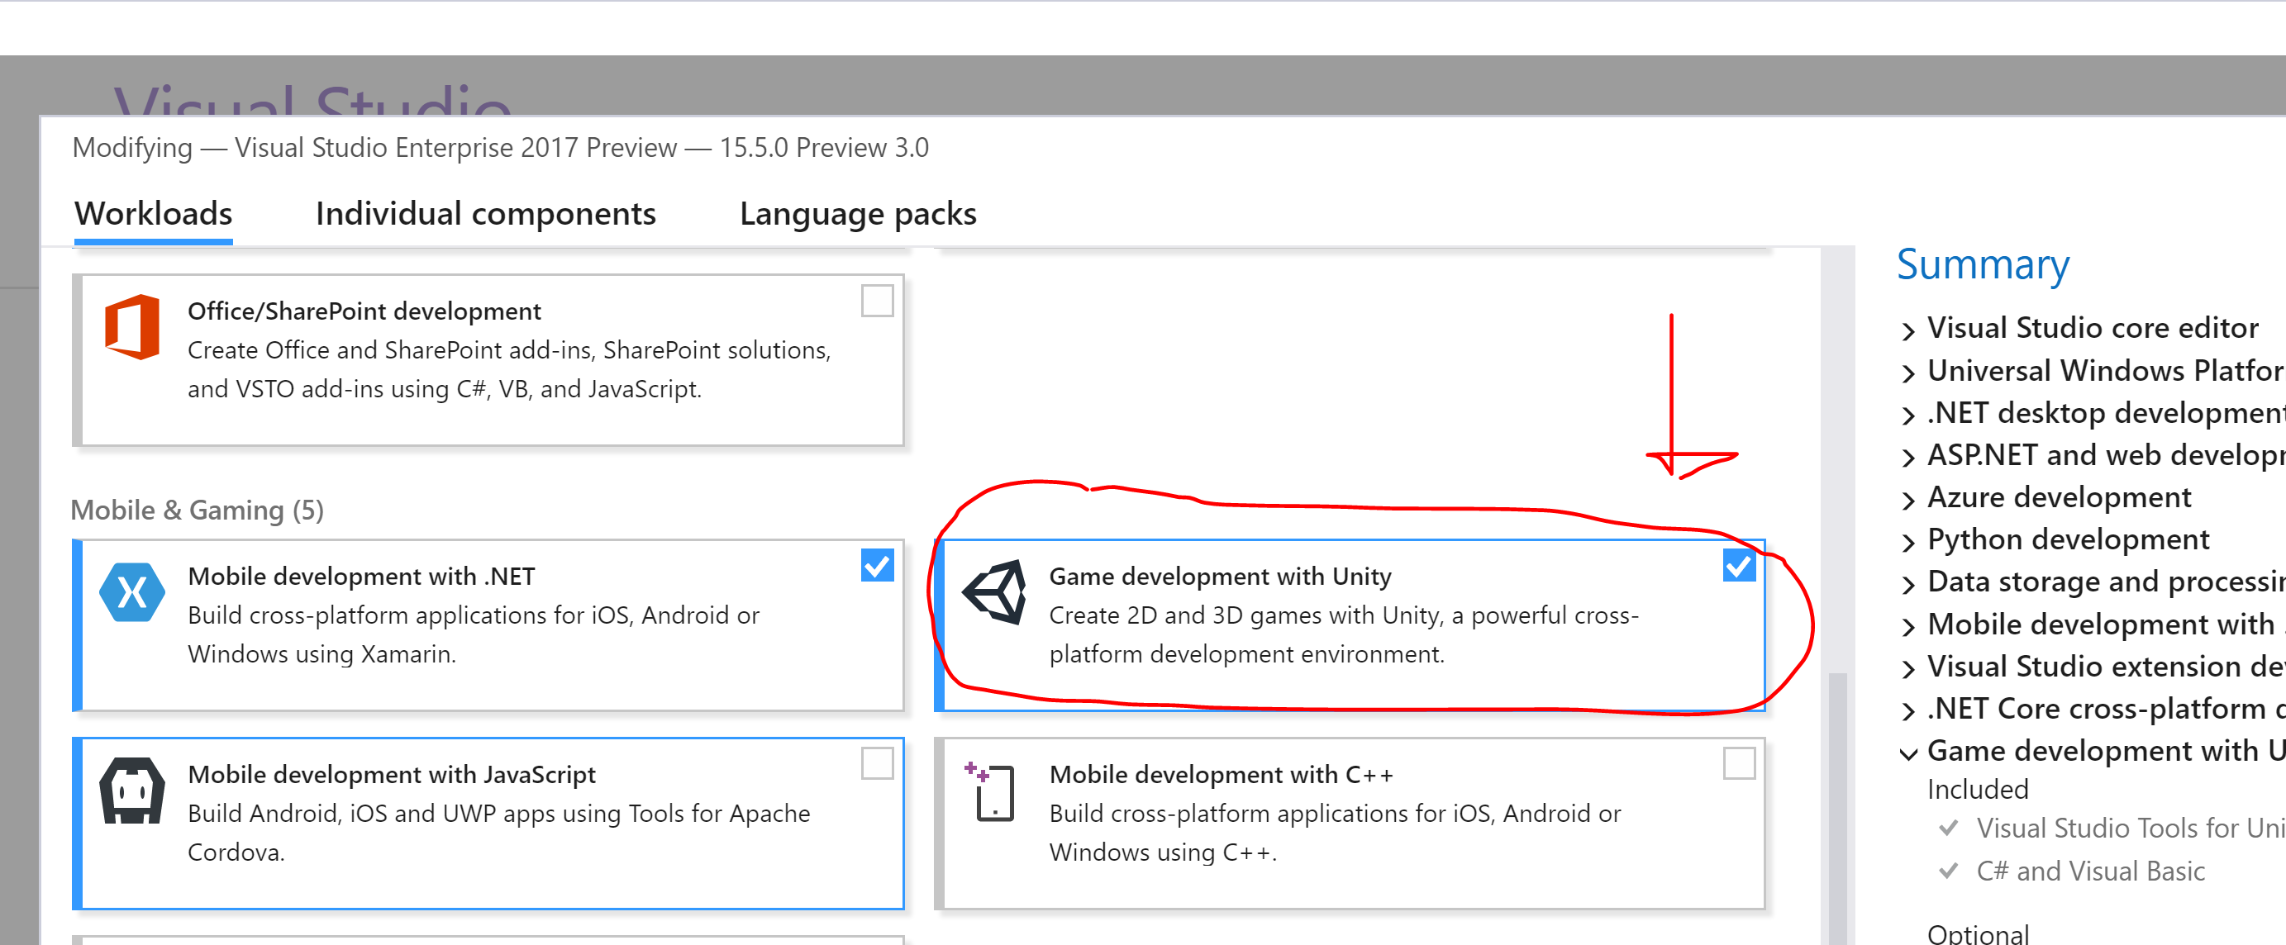Click the Apache Cordova robot icon
The width and height of the screenshot is (2286, 945).
click(132, 791)
